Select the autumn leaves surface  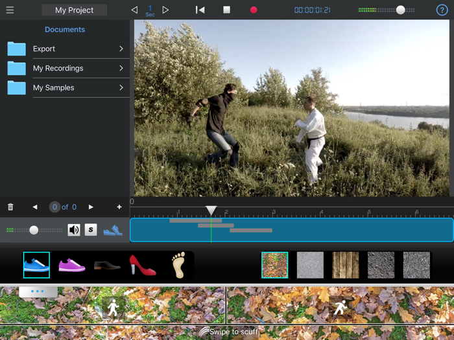click(x=275, y=265)
